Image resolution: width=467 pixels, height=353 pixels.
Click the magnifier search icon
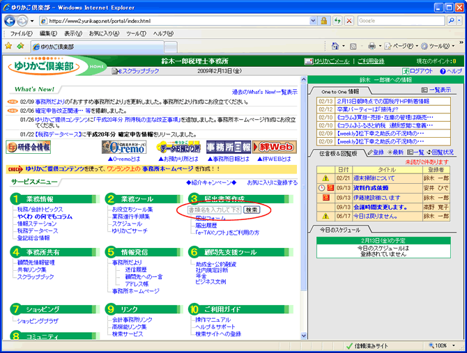452,21
